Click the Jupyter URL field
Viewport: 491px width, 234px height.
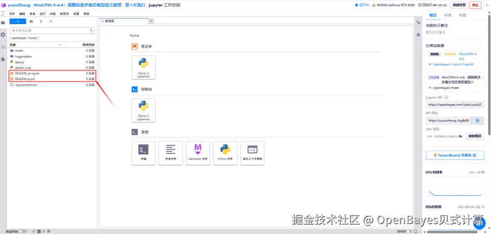[455, 104]
